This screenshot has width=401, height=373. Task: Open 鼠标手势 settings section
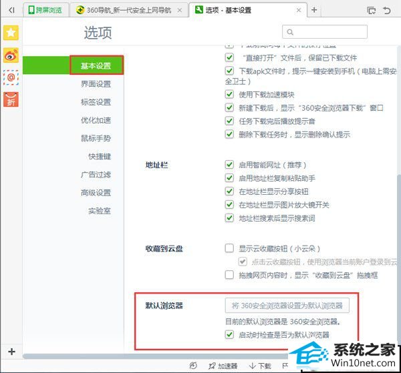click(x=96, y=138)
